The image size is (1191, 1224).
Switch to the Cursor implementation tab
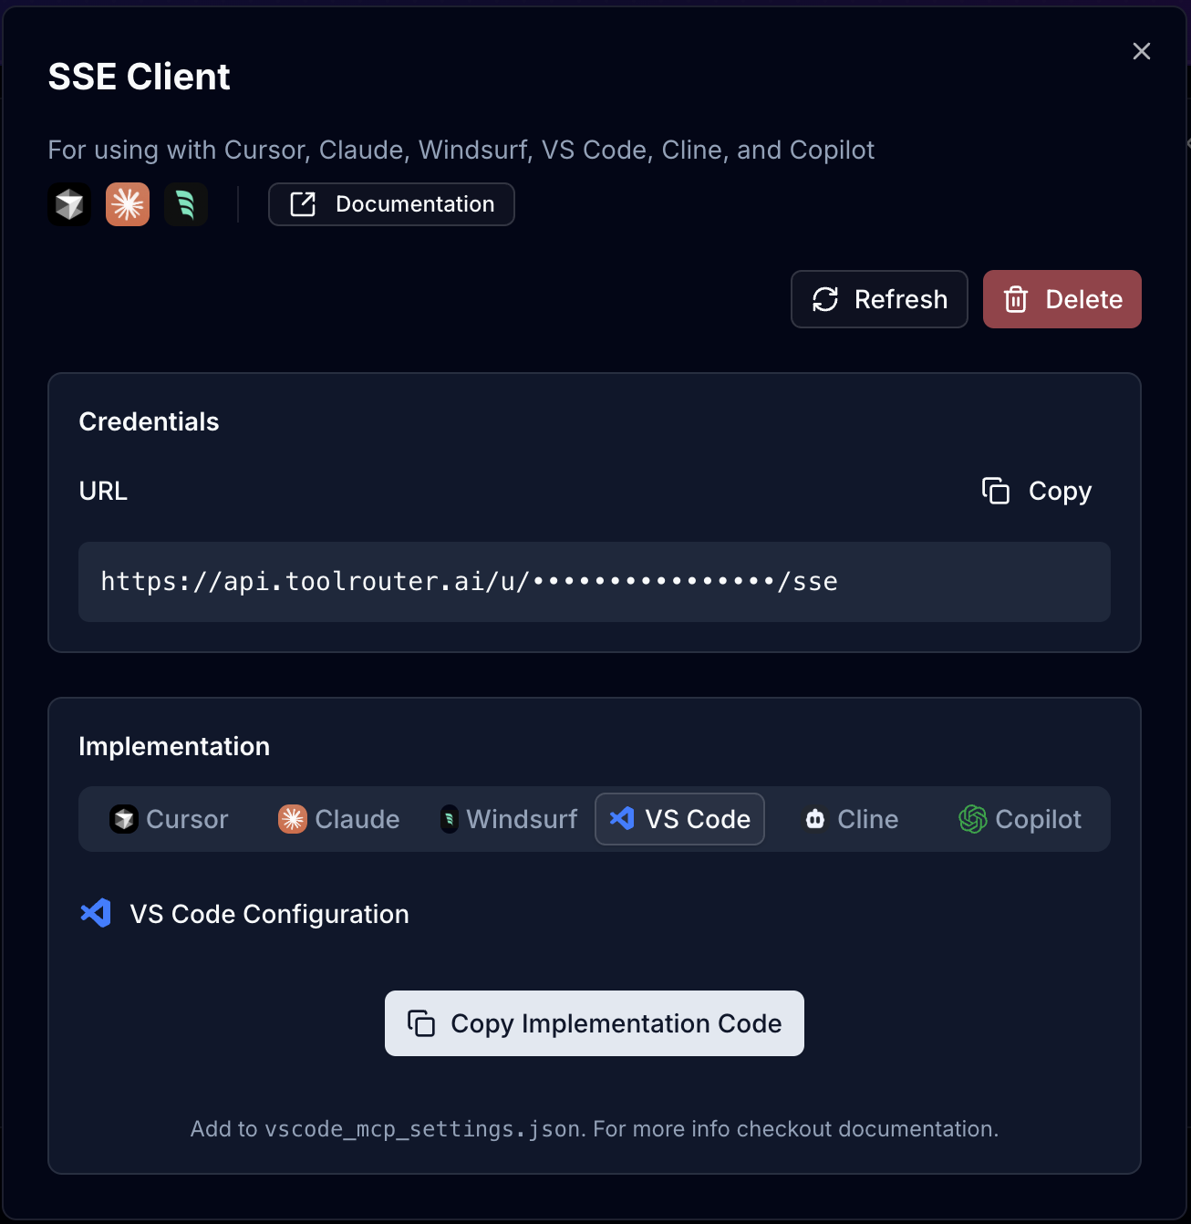point(170,819)
